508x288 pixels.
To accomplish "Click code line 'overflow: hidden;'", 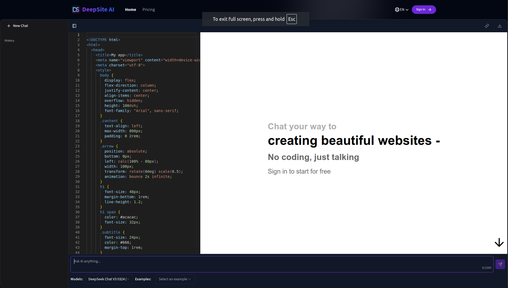I will pyautogui.click(x=123, y=101).
